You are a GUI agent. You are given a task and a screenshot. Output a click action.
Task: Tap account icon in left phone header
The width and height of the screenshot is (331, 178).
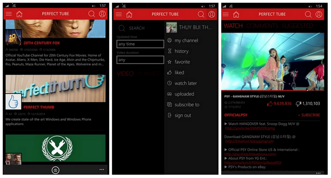click(102, 14)
